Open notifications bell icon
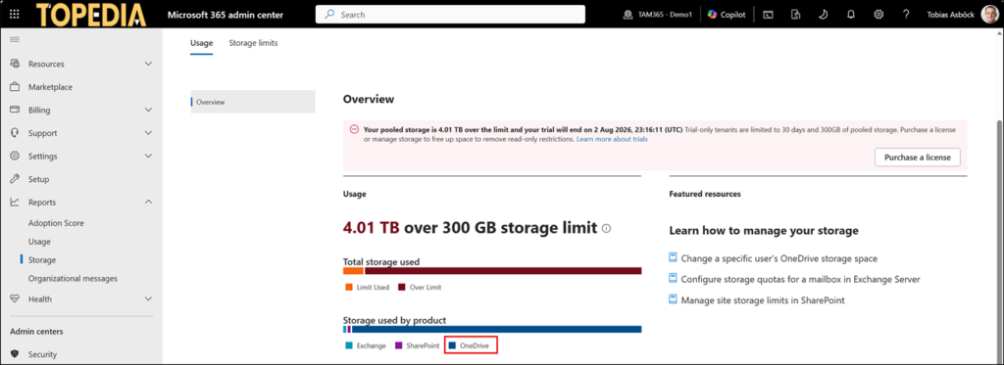 (x=851, y=15)
